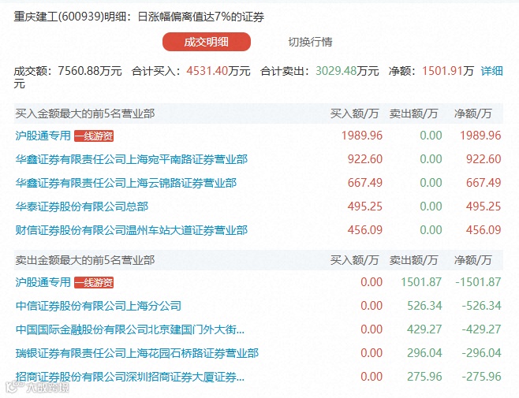Click total buy value 4531.40

tap(207, 71)
